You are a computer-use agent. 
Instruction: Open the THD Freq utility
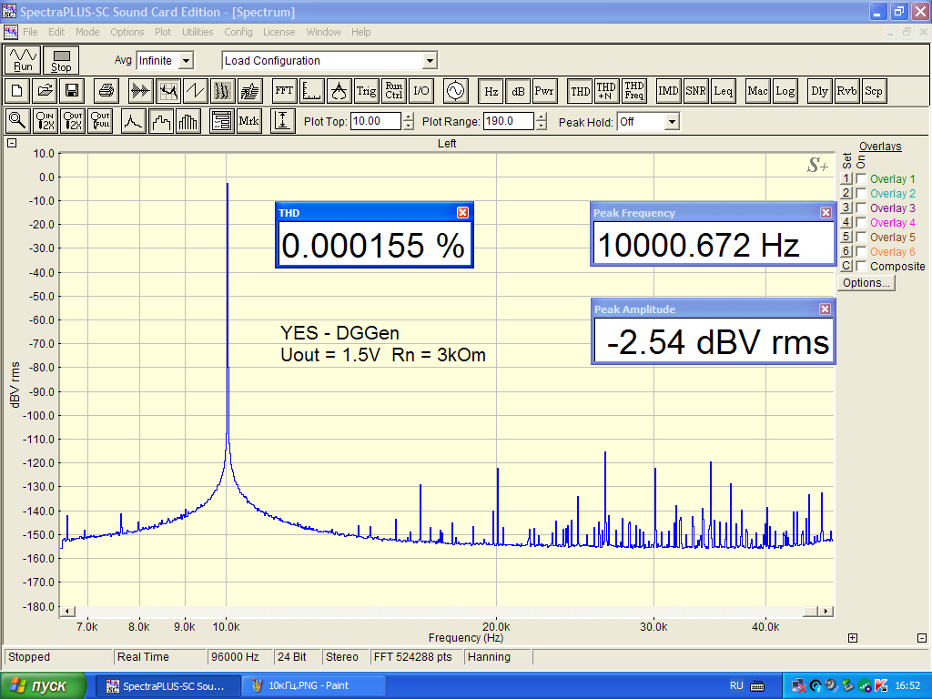pyautogui.click(x=634, y=91)
